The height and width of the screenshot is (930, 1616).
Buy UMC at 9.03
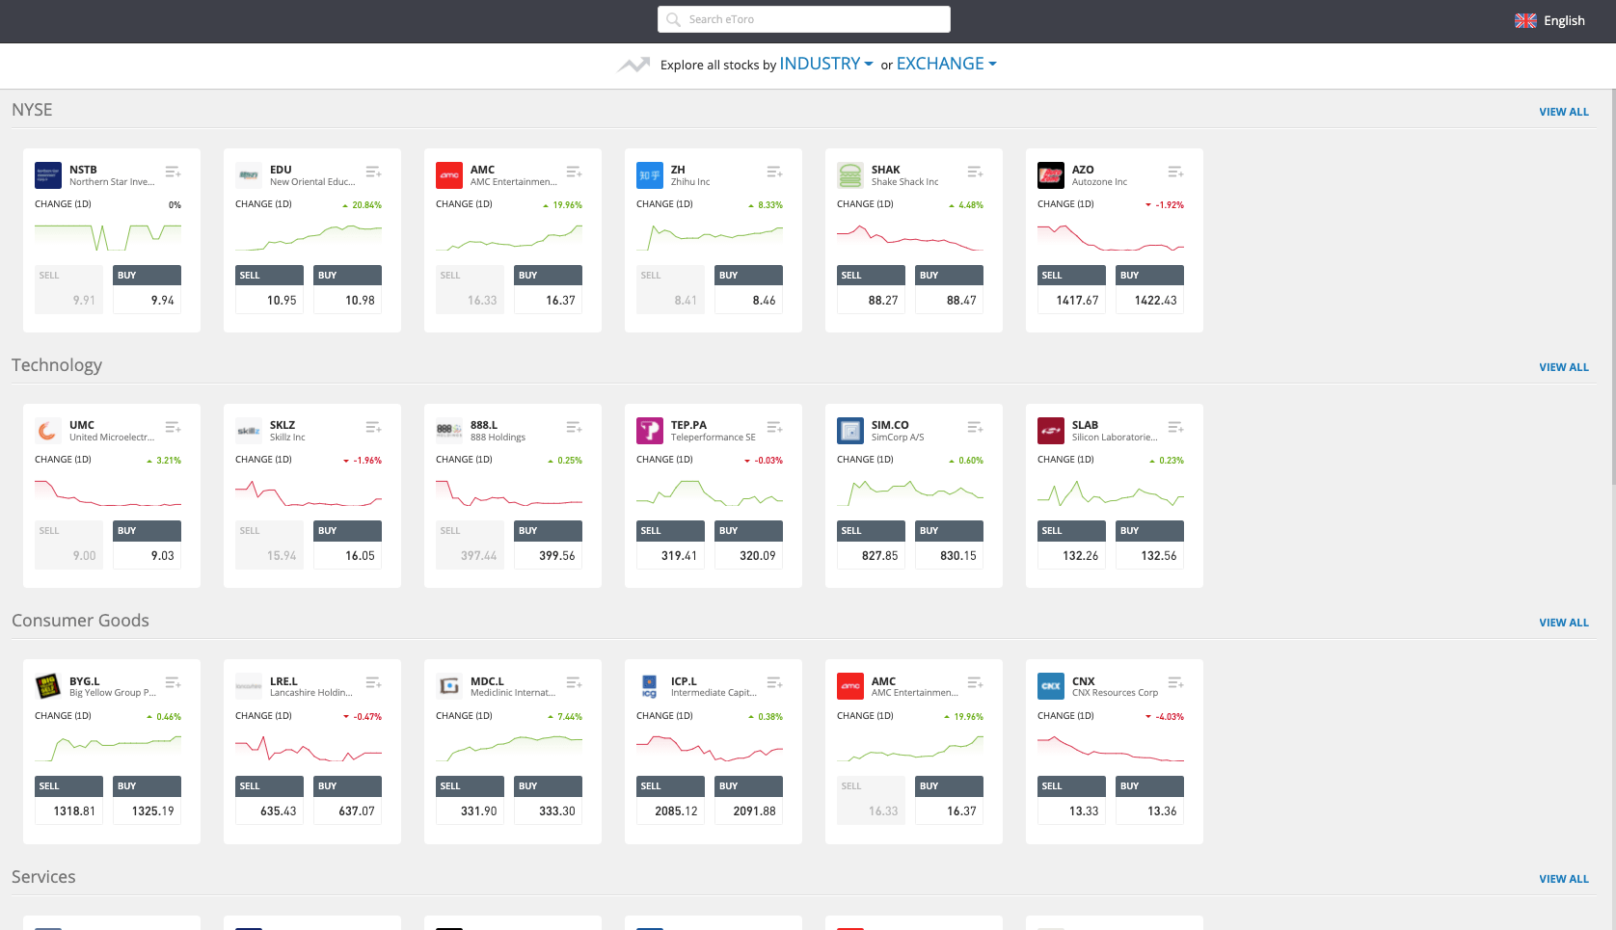click(147, 545)
